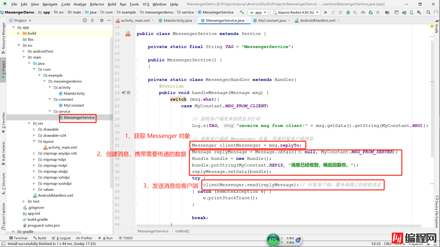This screenshot has width=440, height=247.
Task: Toggle the 2: Favorites tool window
Action: (3, 122)
